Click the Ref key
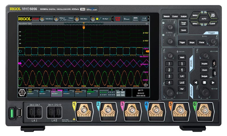 (182, 89)
